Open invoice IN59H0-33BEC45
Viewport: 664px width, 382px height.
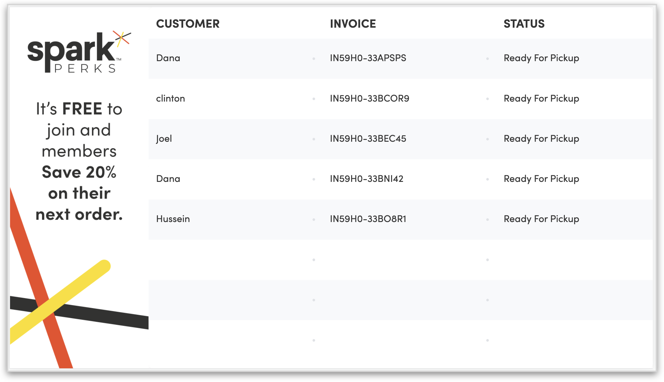(x=368, y=139)
